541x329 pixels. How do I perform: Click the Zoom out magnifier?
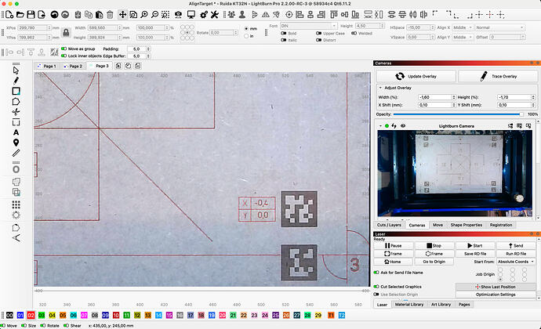coord(155,14)
